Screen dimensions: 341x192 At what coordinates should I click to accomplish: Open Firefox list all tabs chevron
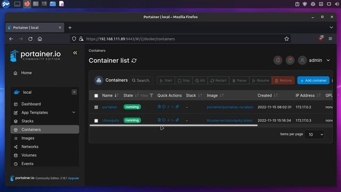[x=331, y=27]
